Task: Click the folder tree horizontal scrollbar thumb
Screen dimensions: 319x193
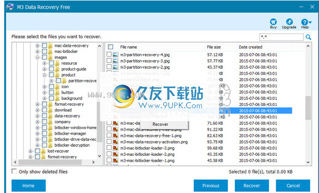Action: pyautogui.click(x=50, y=162)
